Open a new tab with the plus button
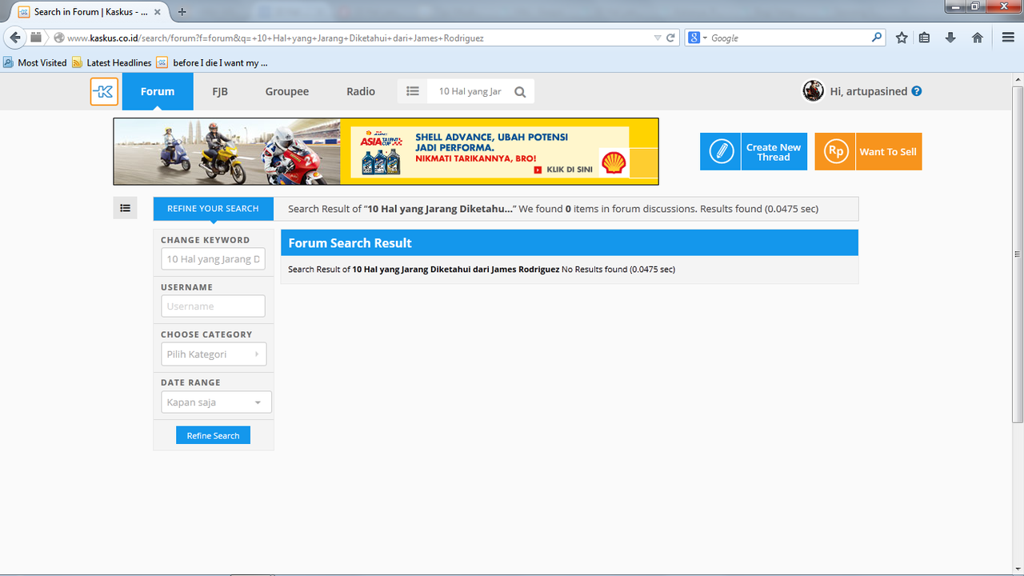Viewport: 1024px width, 576px height. tap(182, 12)
